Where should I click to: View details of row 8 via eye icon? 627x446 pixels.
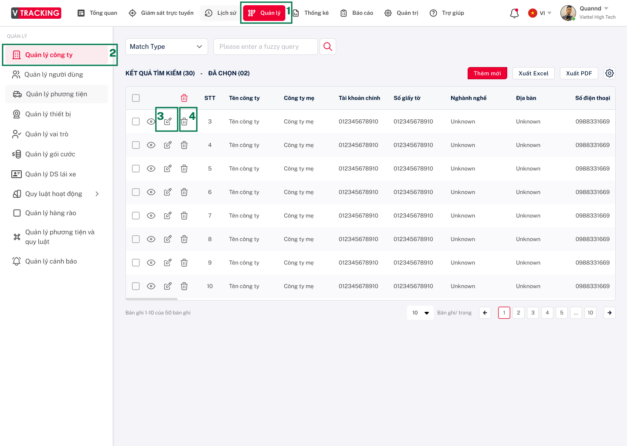coord(151,239)
